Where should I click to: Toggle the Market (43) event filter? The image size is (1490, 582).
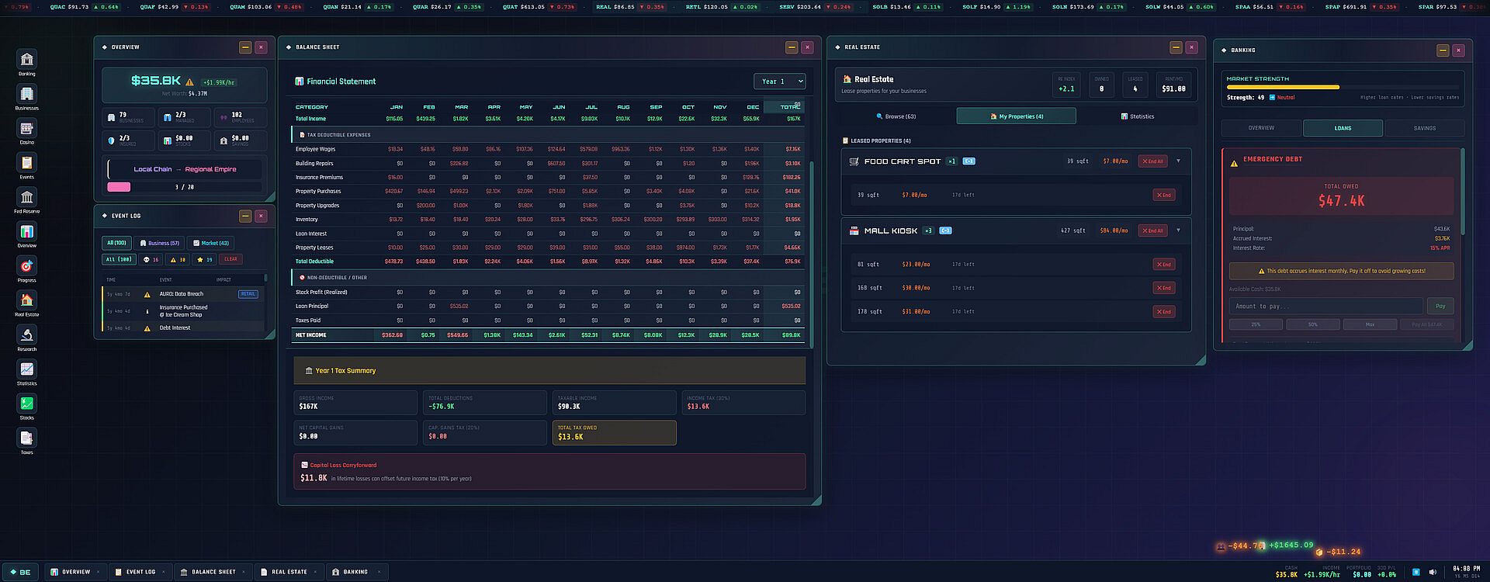click(x=211, y=243)
